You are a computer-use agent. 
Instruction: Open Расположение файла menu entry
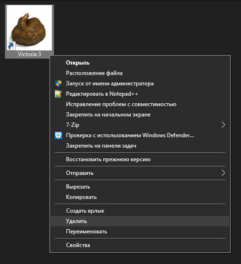(x=140, y=73)
